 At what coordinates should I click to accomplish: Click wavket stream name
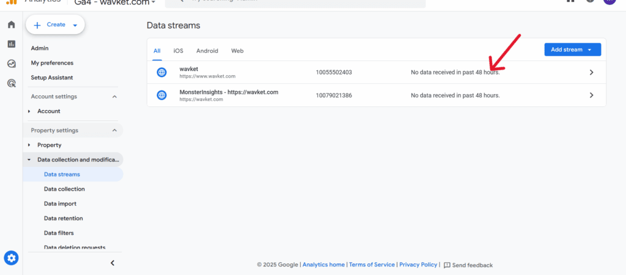point(189,69)
